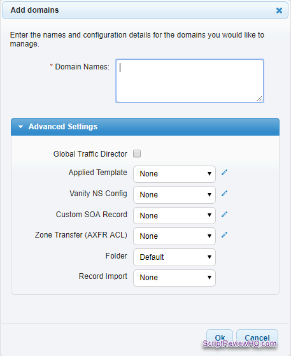Focus the Domain Names text area

pos(190,81)
